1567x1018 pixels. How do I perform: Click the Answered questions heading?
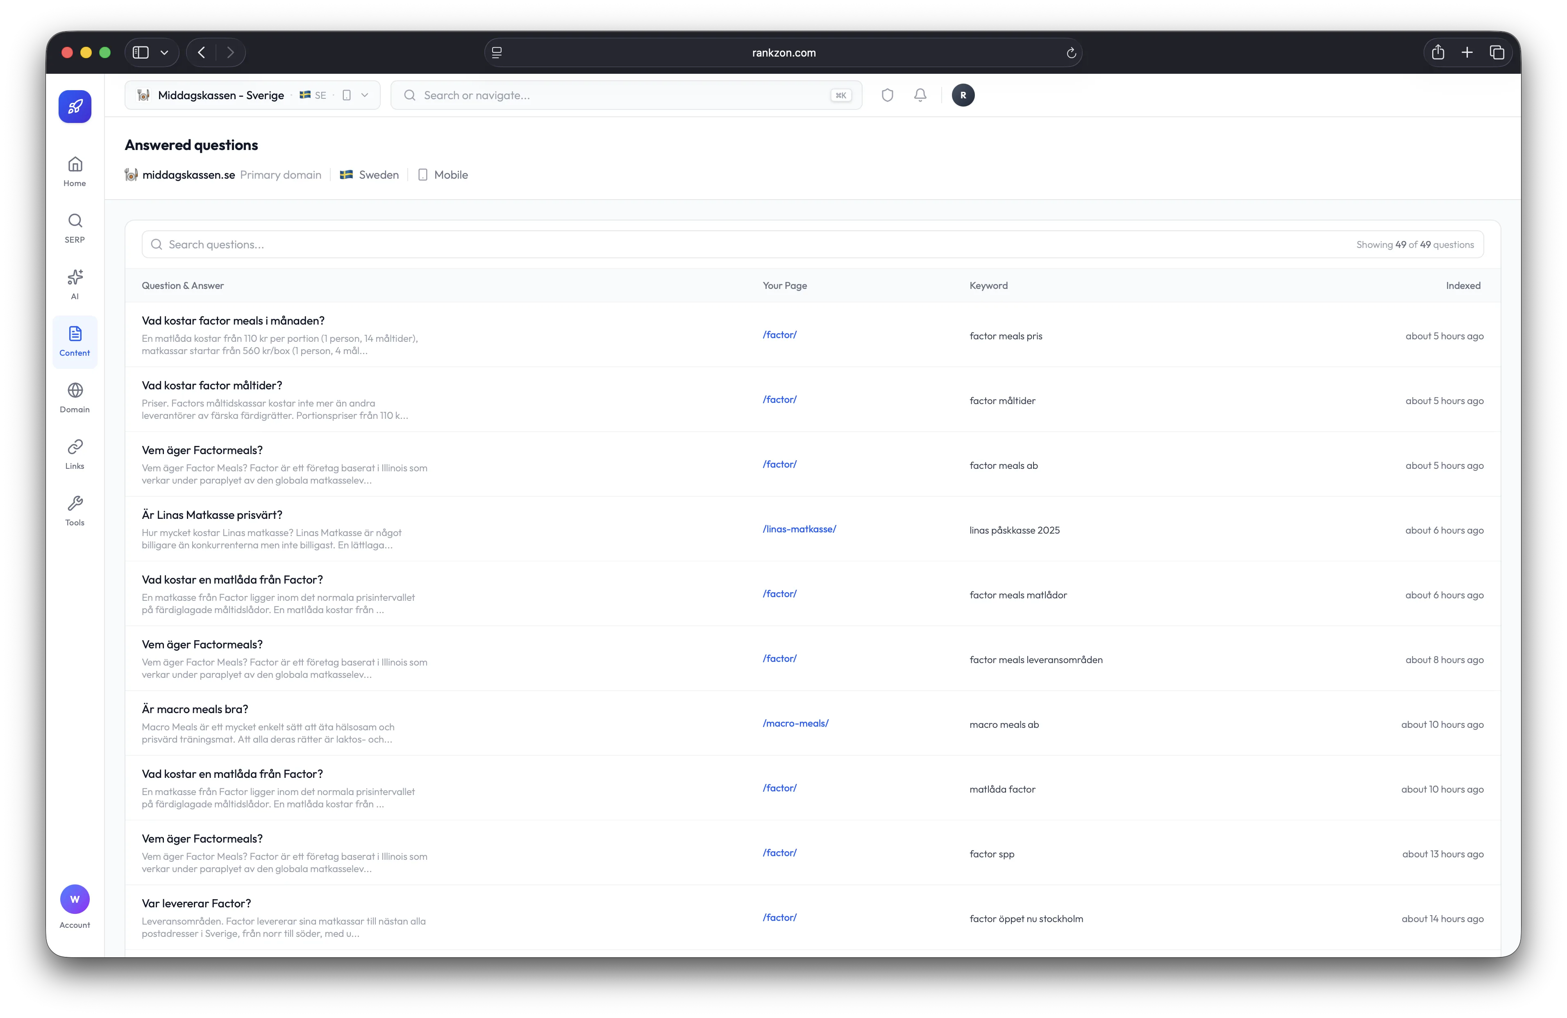pos(192,145)
